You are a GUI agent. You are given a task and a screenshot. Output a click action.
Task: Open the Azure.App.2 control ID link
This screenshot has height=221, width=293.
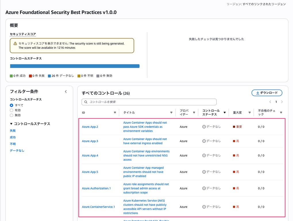click(90, 127)
